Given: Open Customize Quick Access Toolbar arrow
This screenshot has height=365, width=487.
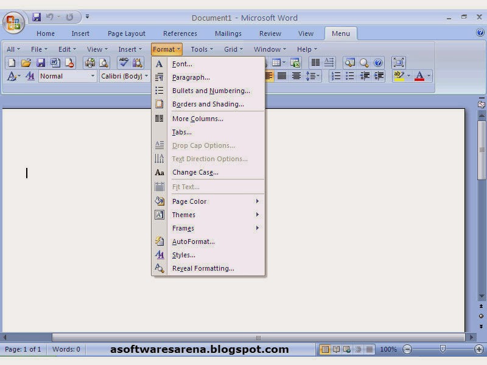Looking at the screenshot, I should (87, 17).
